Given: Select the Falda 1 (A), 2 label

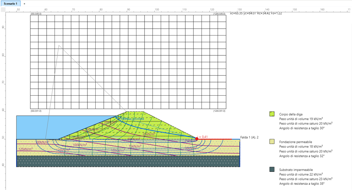Looking at the screenshot, I should point(249,137).
